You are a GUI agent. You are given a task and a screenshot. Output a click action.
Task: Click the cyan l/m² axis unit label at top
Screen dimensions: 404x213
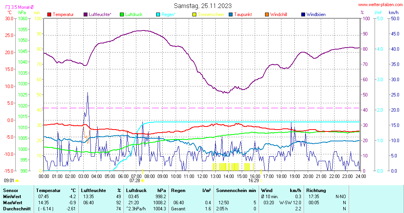[x=378, y=12]
